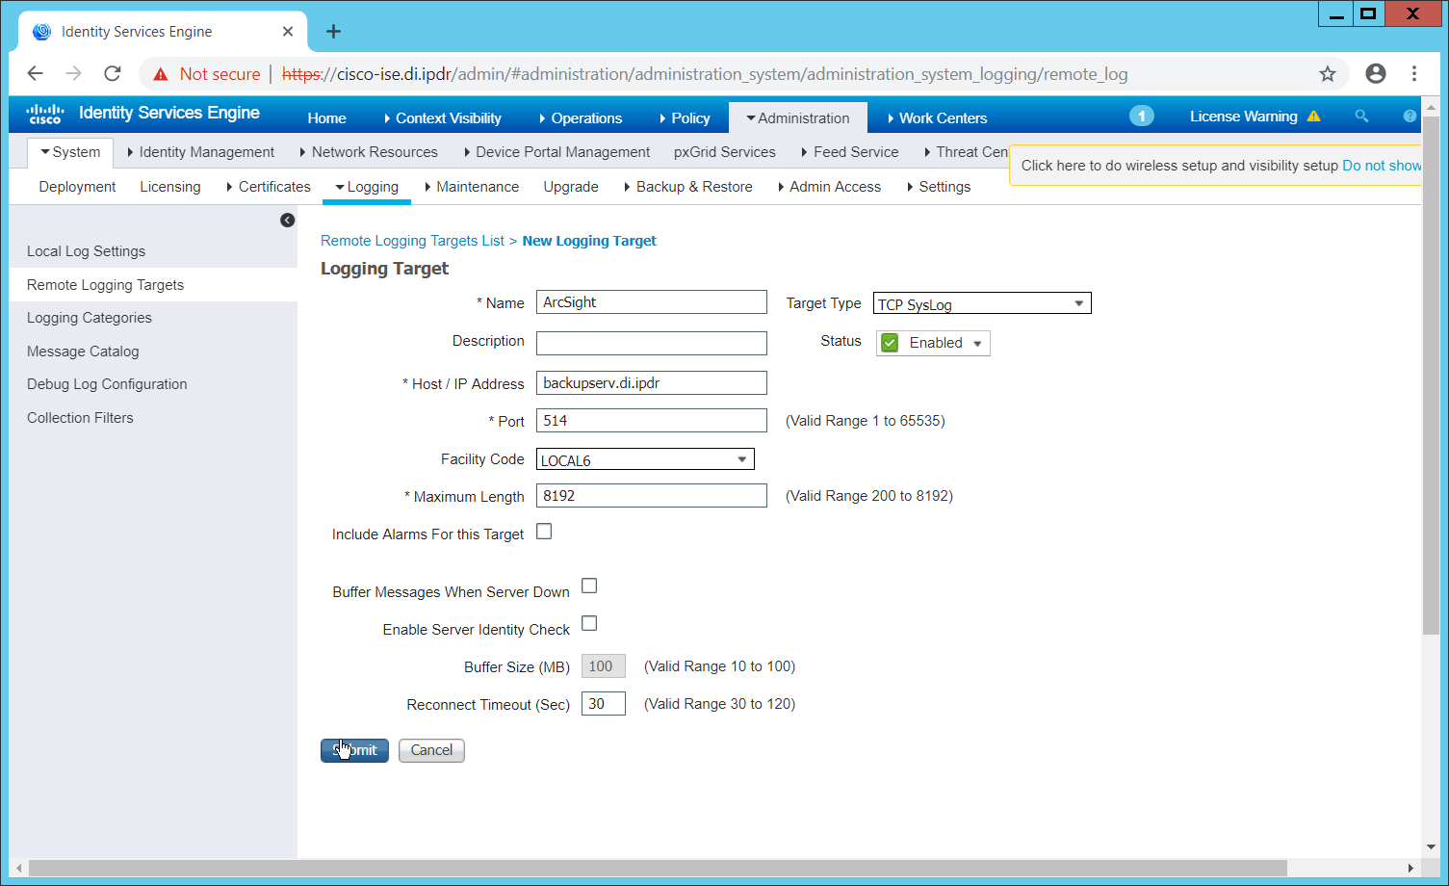
Task: Go to Remote Logging Targets List link
Action: pos(412,241)
